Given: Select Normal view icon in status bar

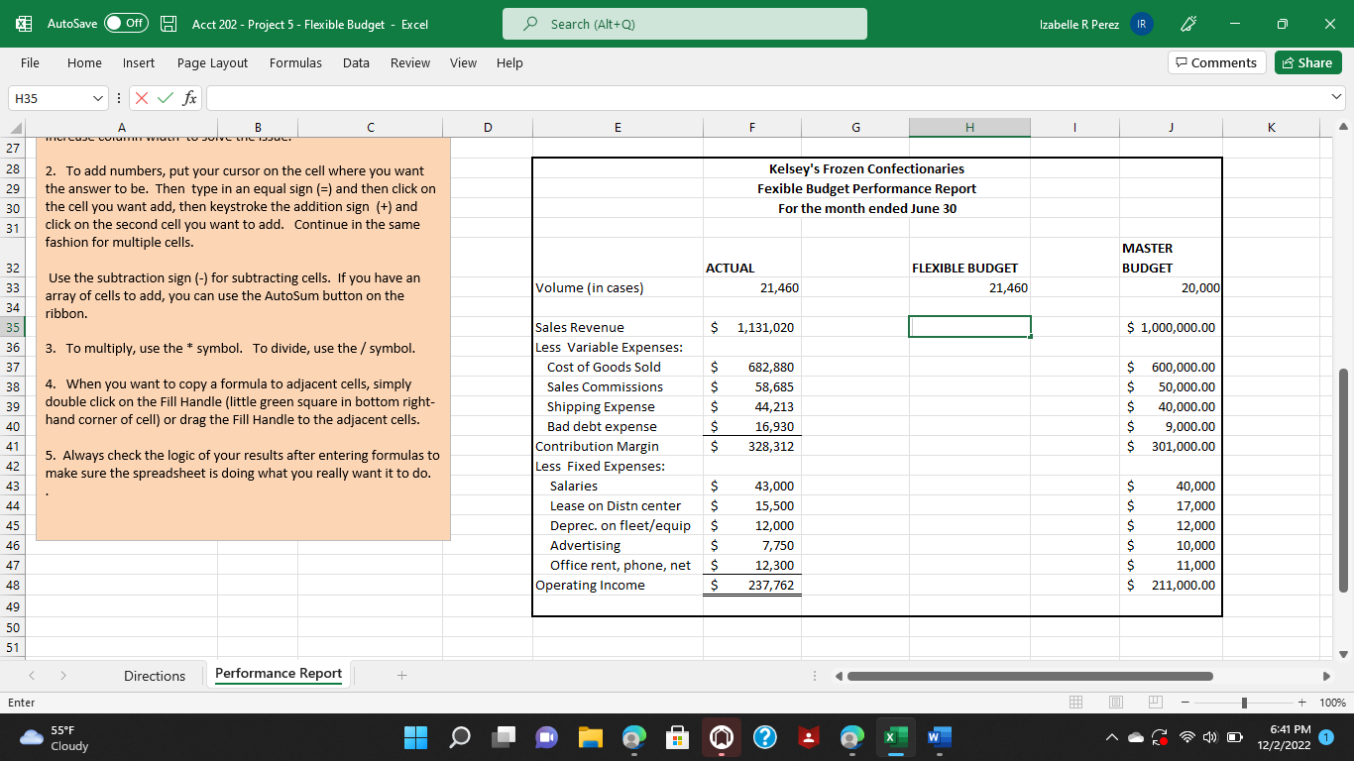Looking at the screenshot, I should pos(1074,702).
